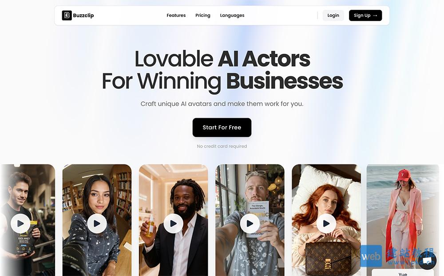Screen dimensions: 444x276
Task: Open the Languages menu
Action: pyautogui.click(x=232, y=15)
